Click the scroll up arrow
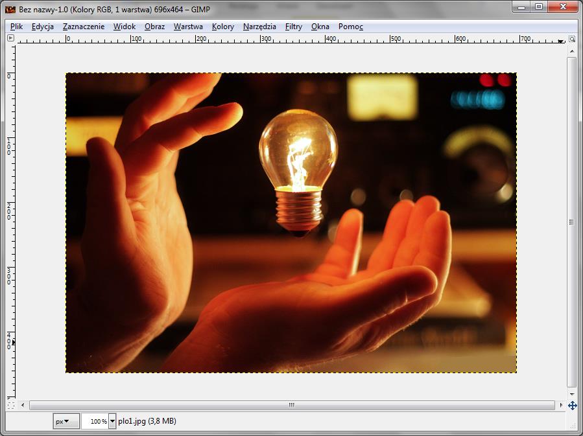583x436 pixels. (572, 51)
